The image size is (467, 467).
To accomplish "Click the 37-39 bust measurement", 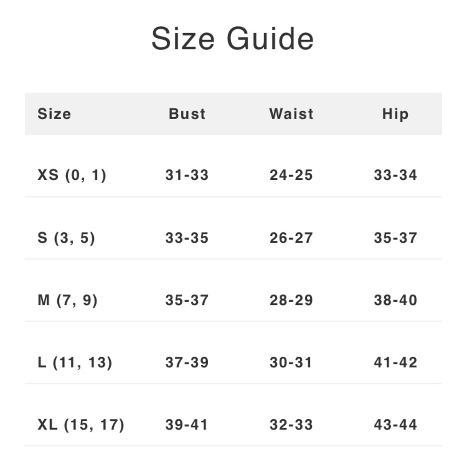I will click(187, 362).
